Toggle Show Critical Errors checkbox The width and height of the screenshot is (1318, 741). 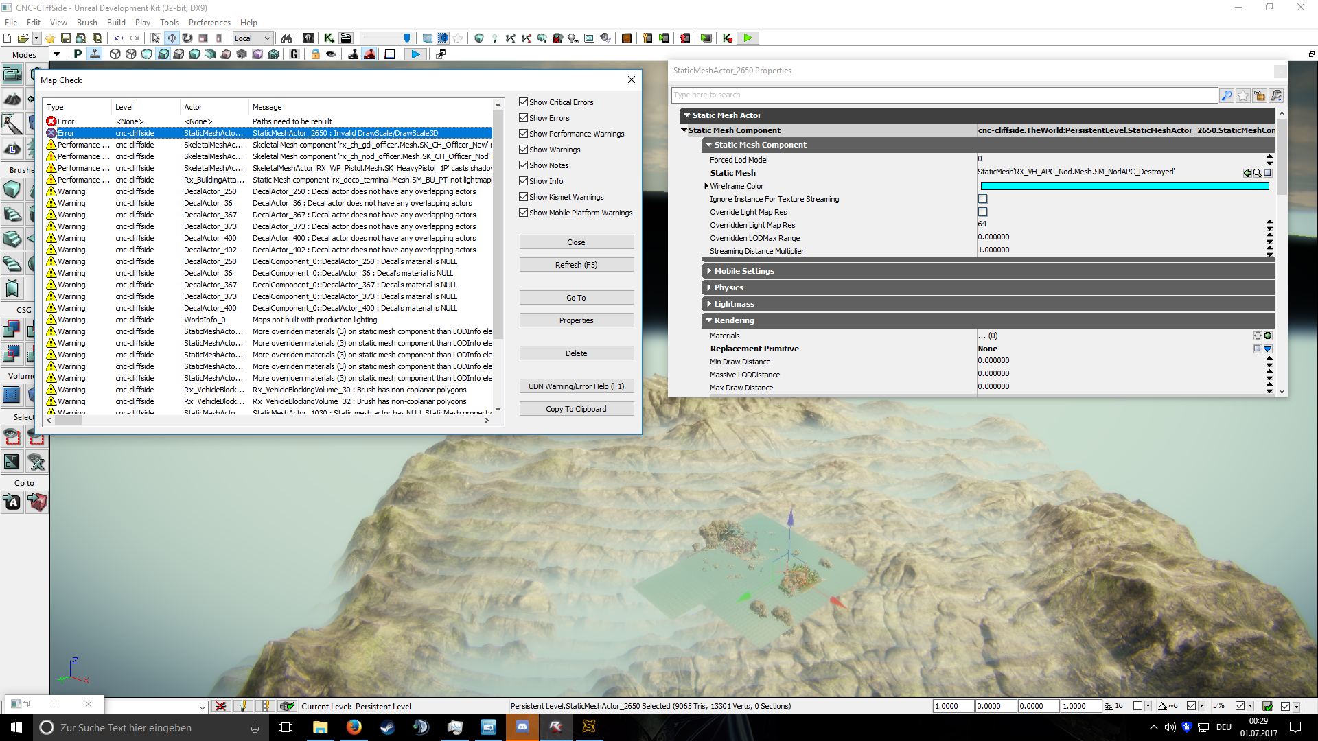524,102
